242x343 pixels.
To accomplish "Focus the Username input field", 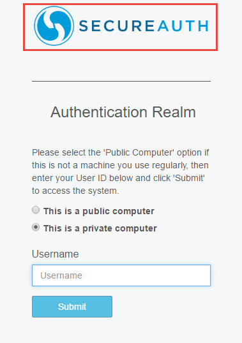I will tap(121, 275).
